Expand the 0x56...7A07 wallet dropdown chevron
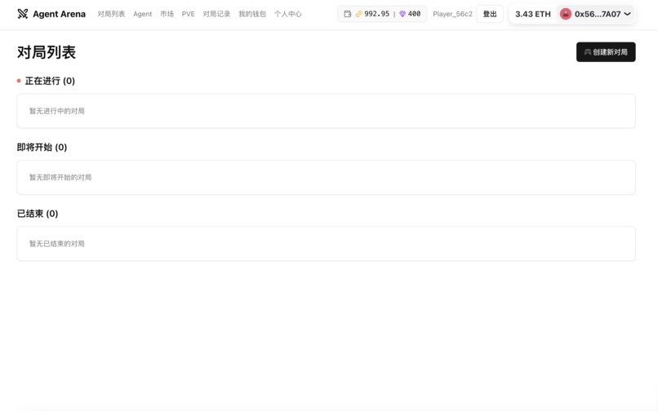This screenshot has width=658, height=411. click(x=627, y=14)
